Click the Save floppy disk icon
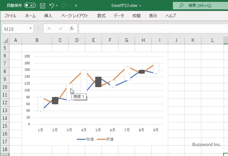This screenshot has height=156, width=228. (43, 6)
